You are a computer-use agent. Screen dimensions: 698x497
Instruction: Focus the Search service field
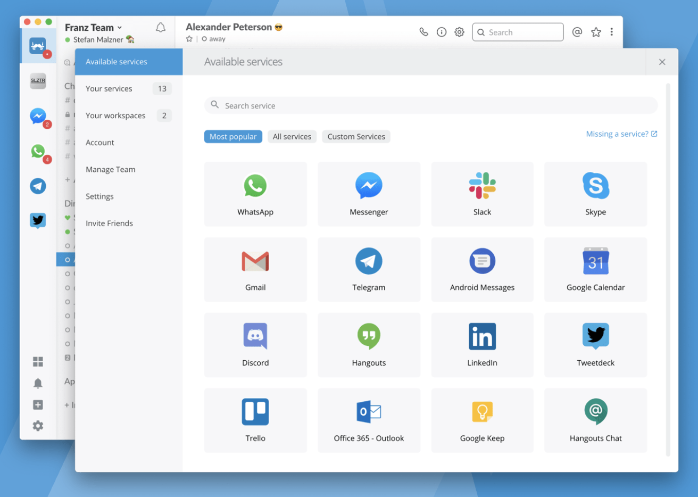point(431,105)
